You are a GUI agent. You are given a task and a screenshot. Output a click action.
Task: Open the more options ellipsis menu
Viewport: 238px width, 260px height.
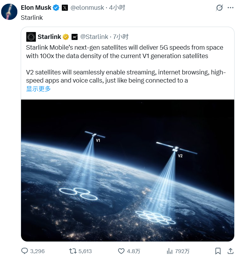tap(230, 8)
